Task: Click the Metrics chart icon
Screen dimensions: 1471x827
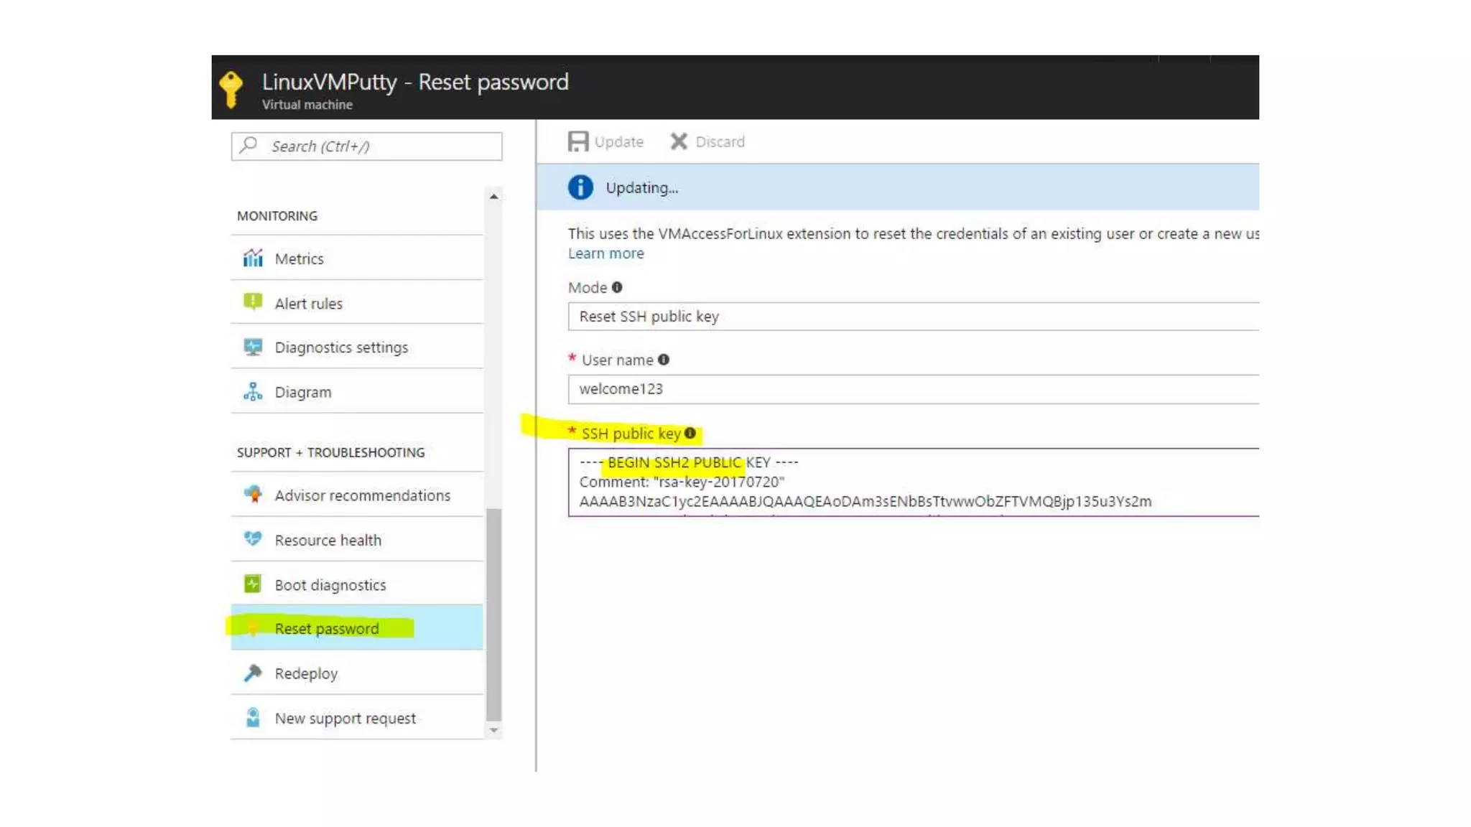Action: coord(253,258)
